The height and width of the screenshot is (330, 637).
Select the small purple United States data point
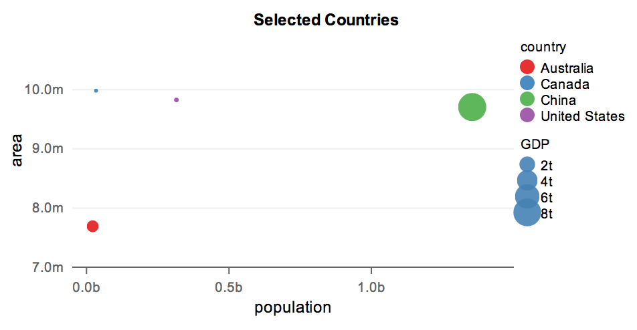pyautogui.click(x=176, y=100)
